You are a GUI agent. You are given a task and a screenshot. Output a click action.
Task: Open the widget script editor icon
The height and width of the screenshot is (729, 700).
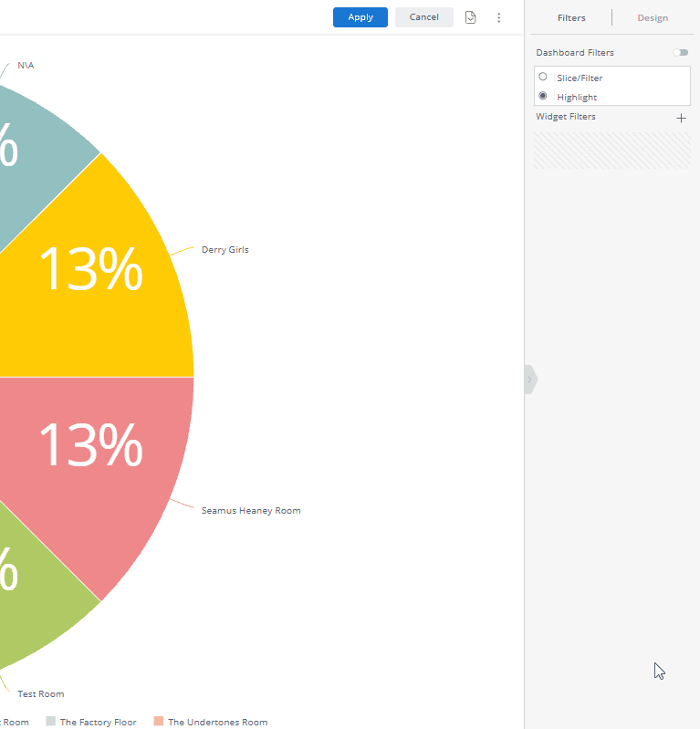470,17
